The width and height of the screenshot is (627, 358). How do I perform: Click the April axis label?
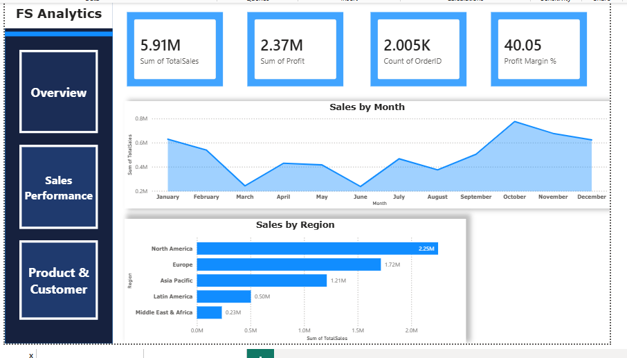(x=284, y=197)
